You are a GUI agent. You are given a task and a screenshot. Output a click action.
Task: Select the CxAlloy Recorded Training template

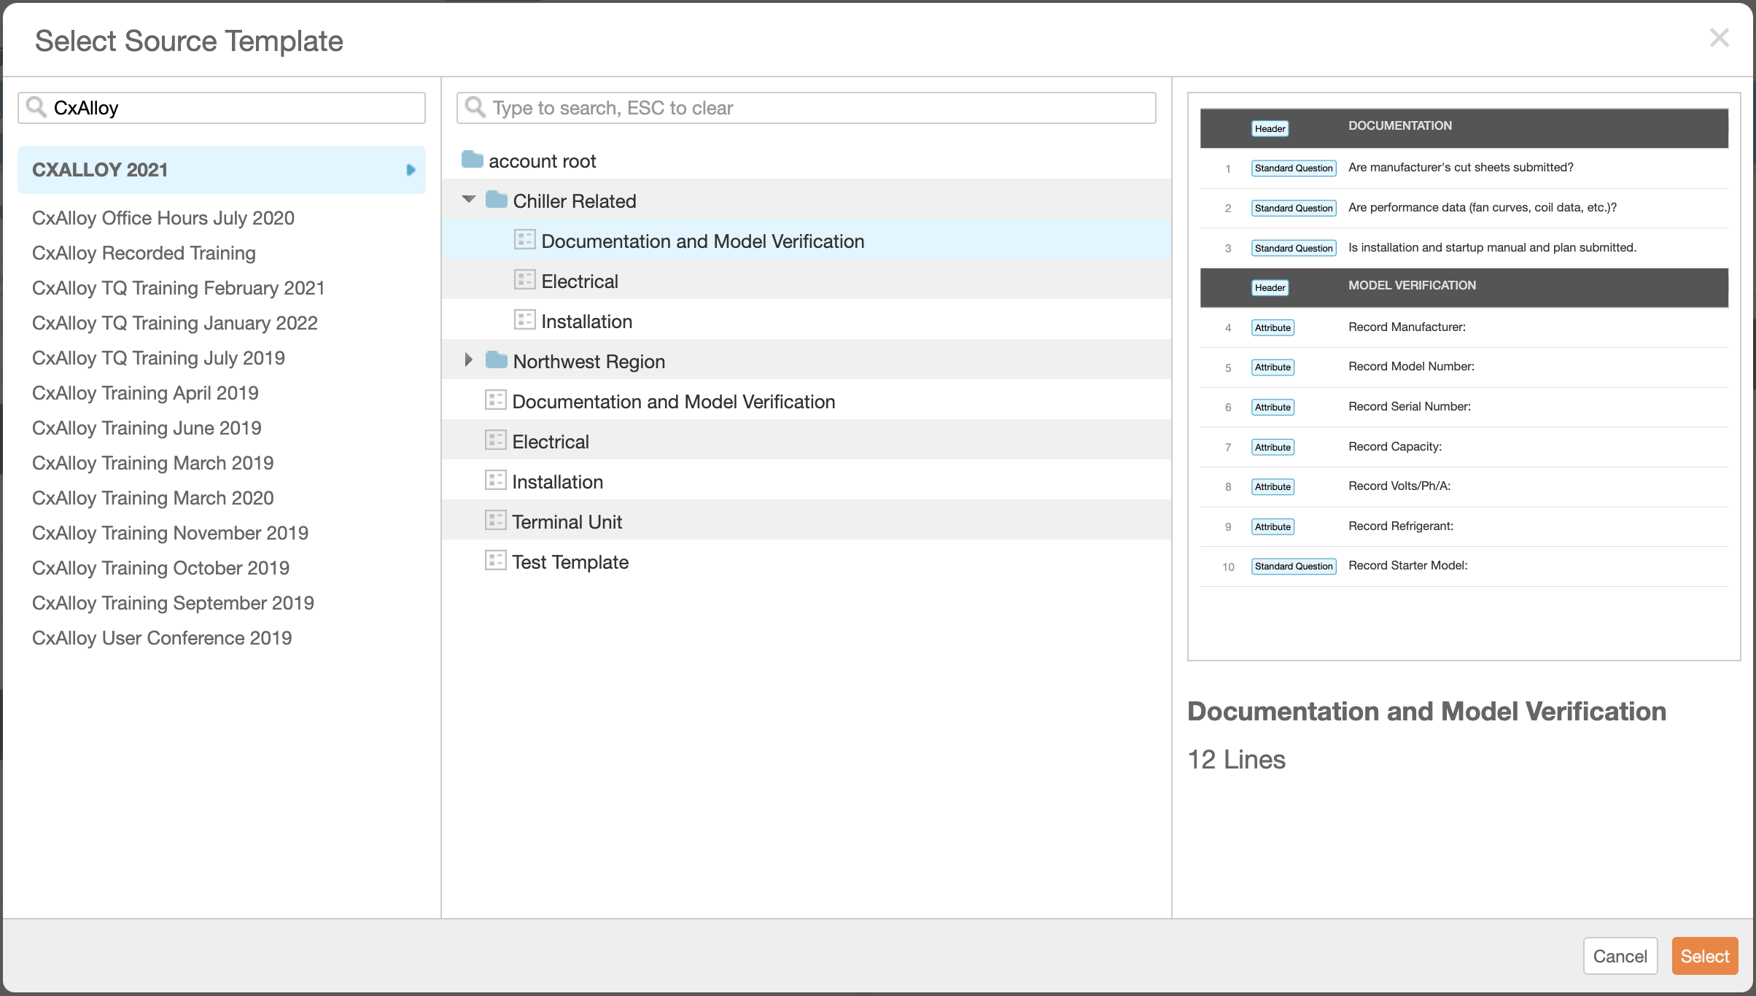click(143, 253)
